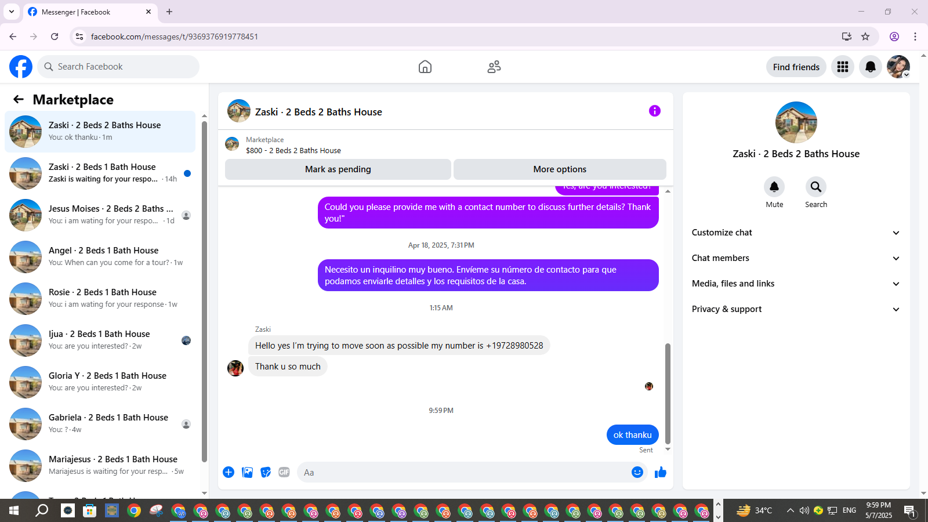Open the taskbar notification center icon
The height and width of the screenshot is (522, 928).
(910, 511)
